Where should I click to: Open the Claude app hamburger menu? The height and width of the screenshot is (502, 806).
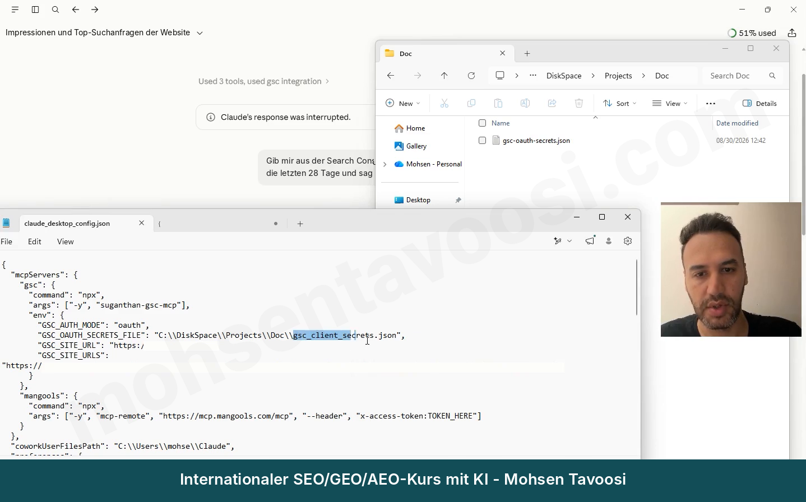[x=15, y=10]
